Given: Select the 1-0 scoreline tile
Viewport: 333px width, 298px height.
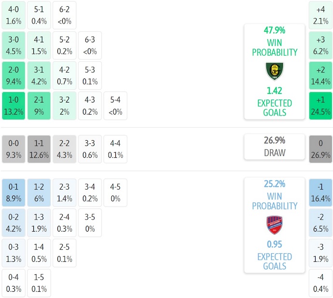Looking at the screenshot, I should click(x=14, y=106).
